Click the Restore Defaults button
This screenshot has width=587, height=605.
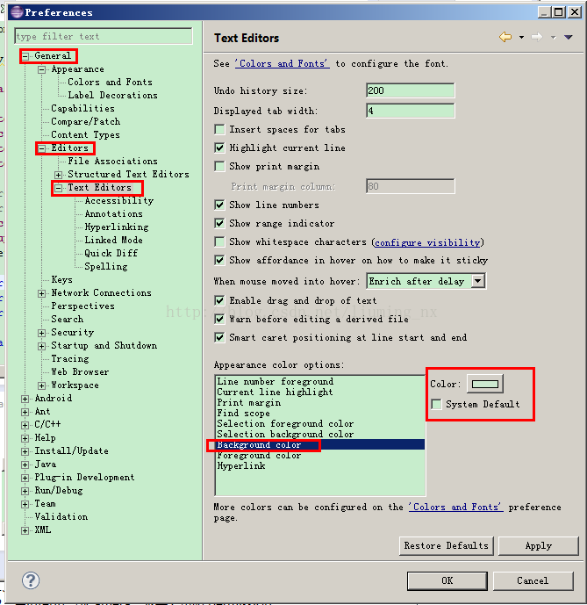coord(447,546)
